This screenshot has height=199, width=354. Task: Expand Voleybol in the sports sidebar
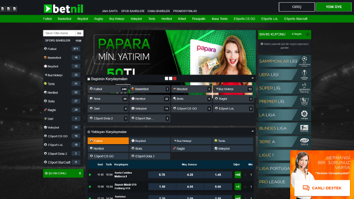(63, 127)
